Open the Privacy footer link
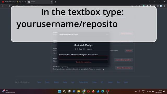Screen dimensions: 167x94 47,82
